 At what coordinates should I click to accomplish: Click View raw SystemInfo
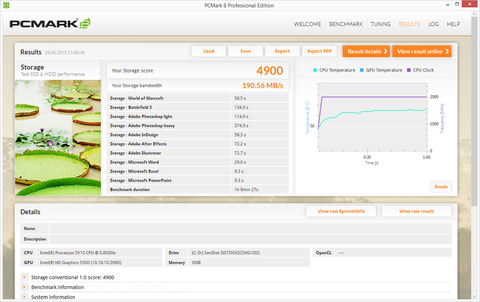(341, 211)
